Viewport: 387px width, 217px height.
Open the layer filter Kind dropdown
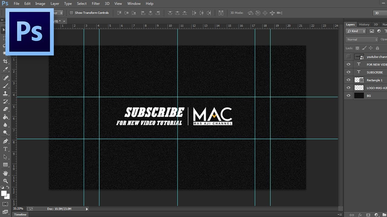point(356,31)
